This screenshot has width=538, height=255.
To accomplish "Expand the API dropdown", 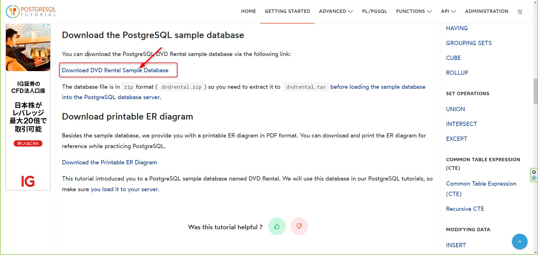I will click(x=448, y=11).
